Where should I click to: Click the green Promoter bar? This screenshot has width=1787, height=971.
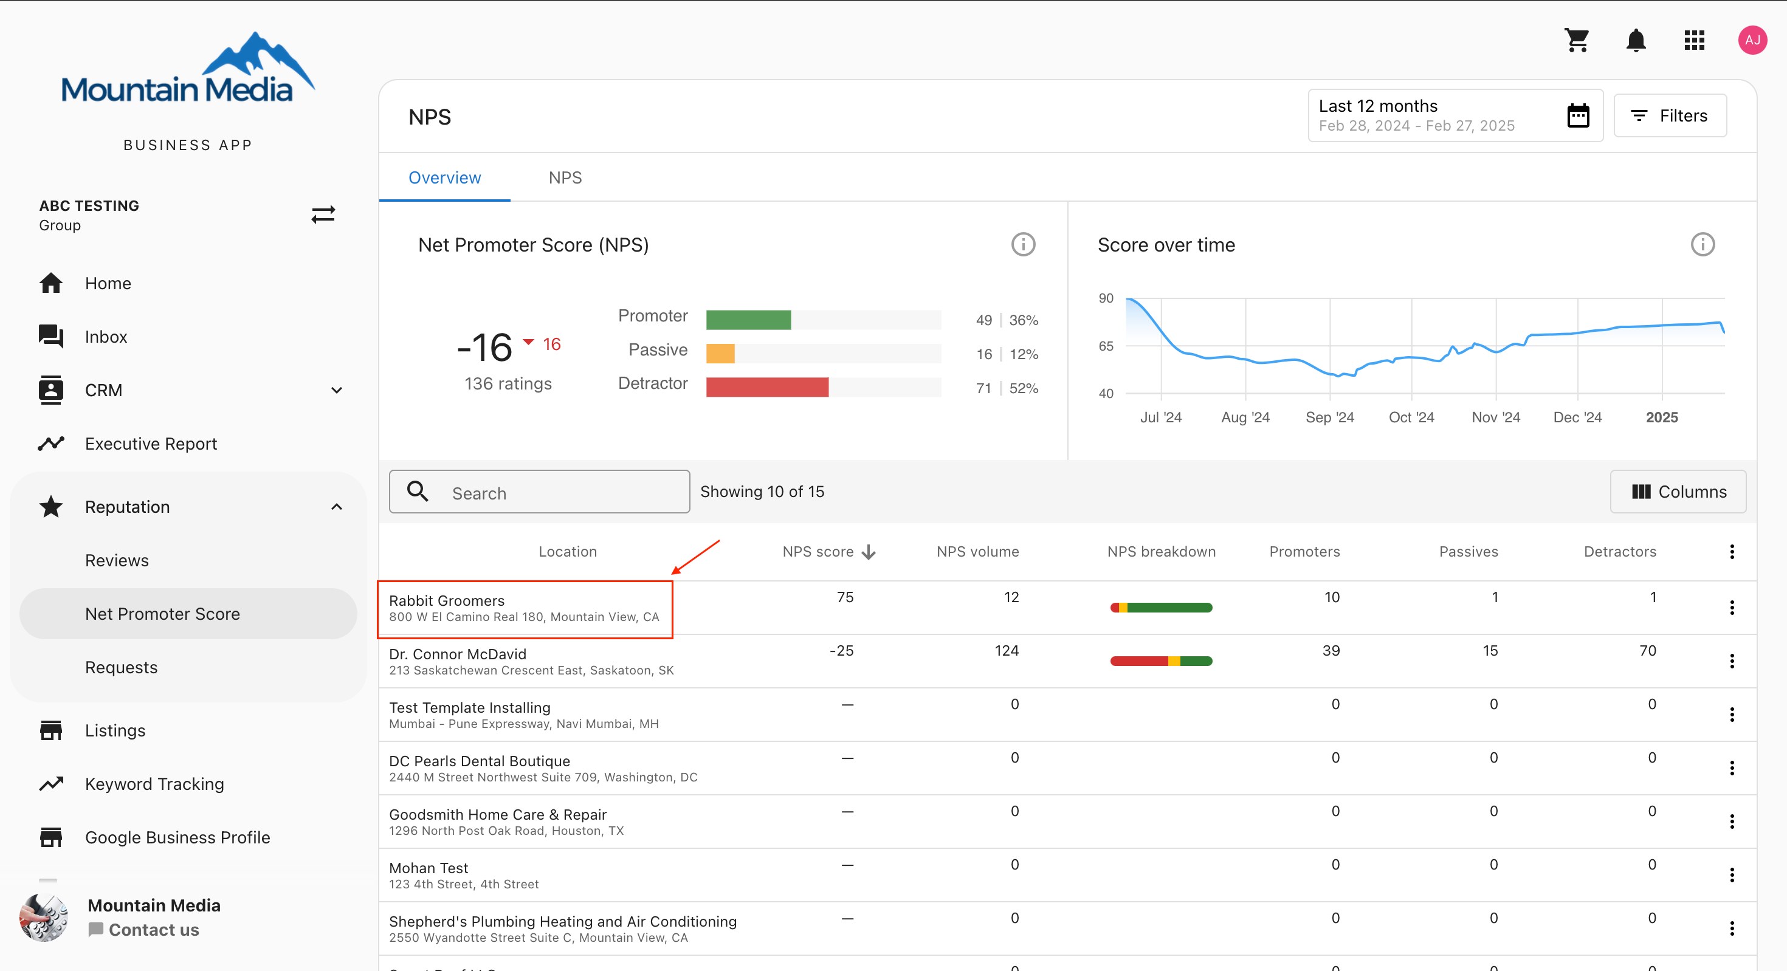point(748,320)
